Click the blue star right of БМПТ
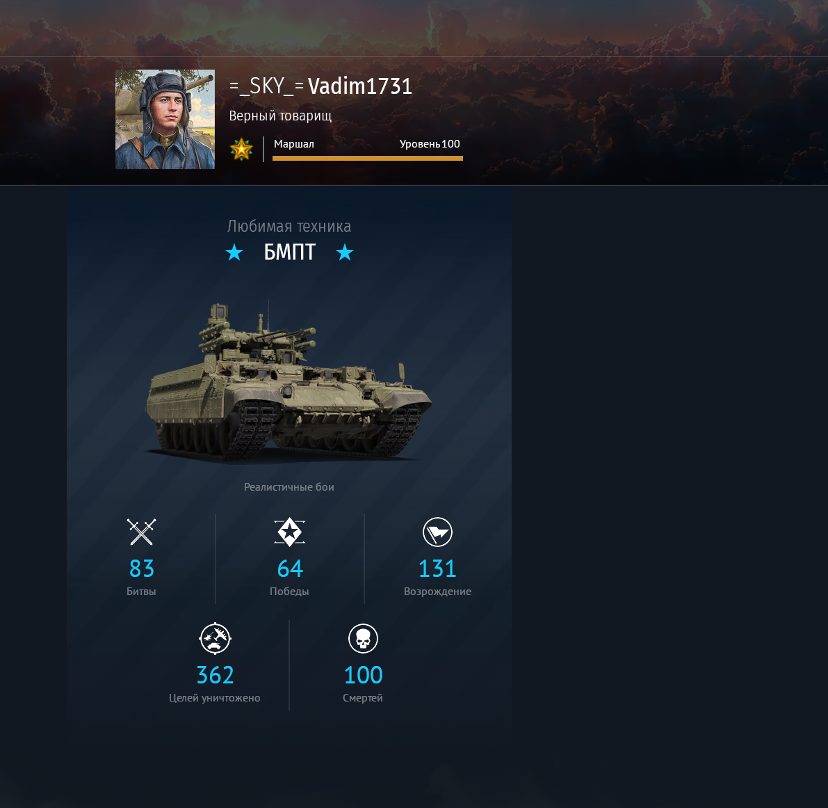Image resolution: width=828 pixels, height=808 pixels. click(x=345, y=252)
